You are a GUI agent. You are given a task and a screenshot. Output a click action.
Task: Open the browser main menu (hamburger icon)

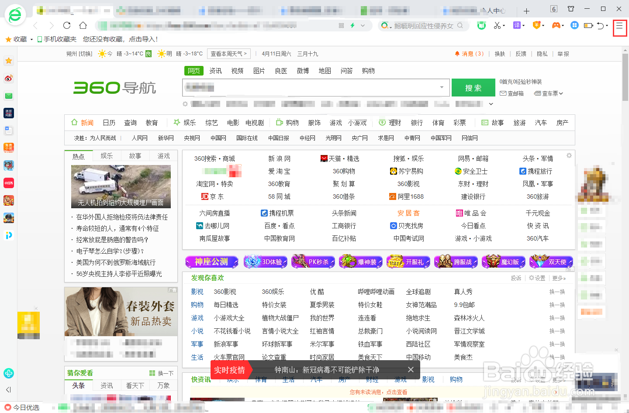619,26
